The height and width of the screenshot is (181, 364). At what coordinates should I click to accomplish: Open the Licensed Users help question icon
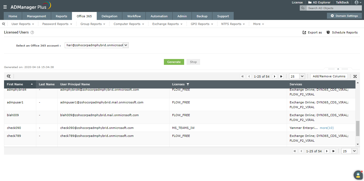(32, 32)
